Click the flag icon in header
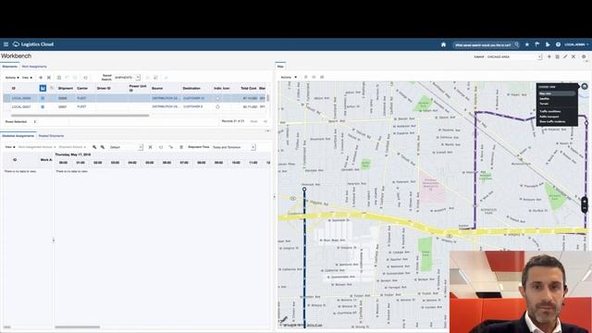 pyautogui.click(x=536, y=44)
